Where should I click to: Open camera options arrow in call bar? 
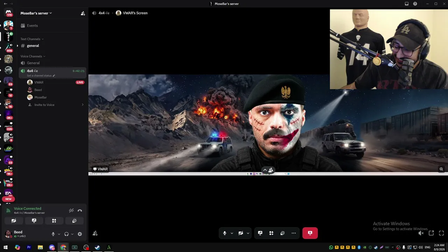(x=248, y=233)
